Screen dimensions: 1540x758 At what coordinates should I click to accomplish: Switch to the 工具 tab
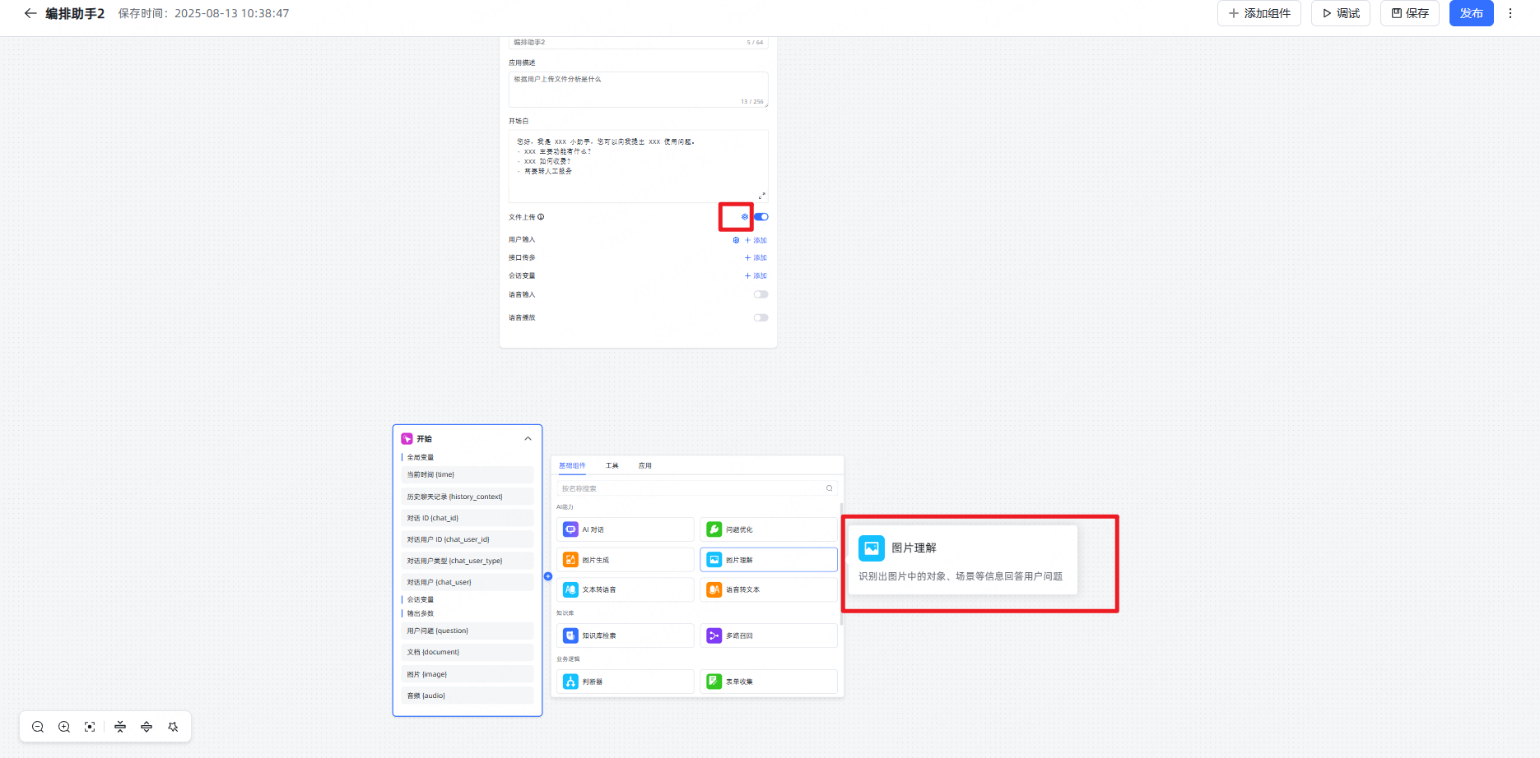612,465
